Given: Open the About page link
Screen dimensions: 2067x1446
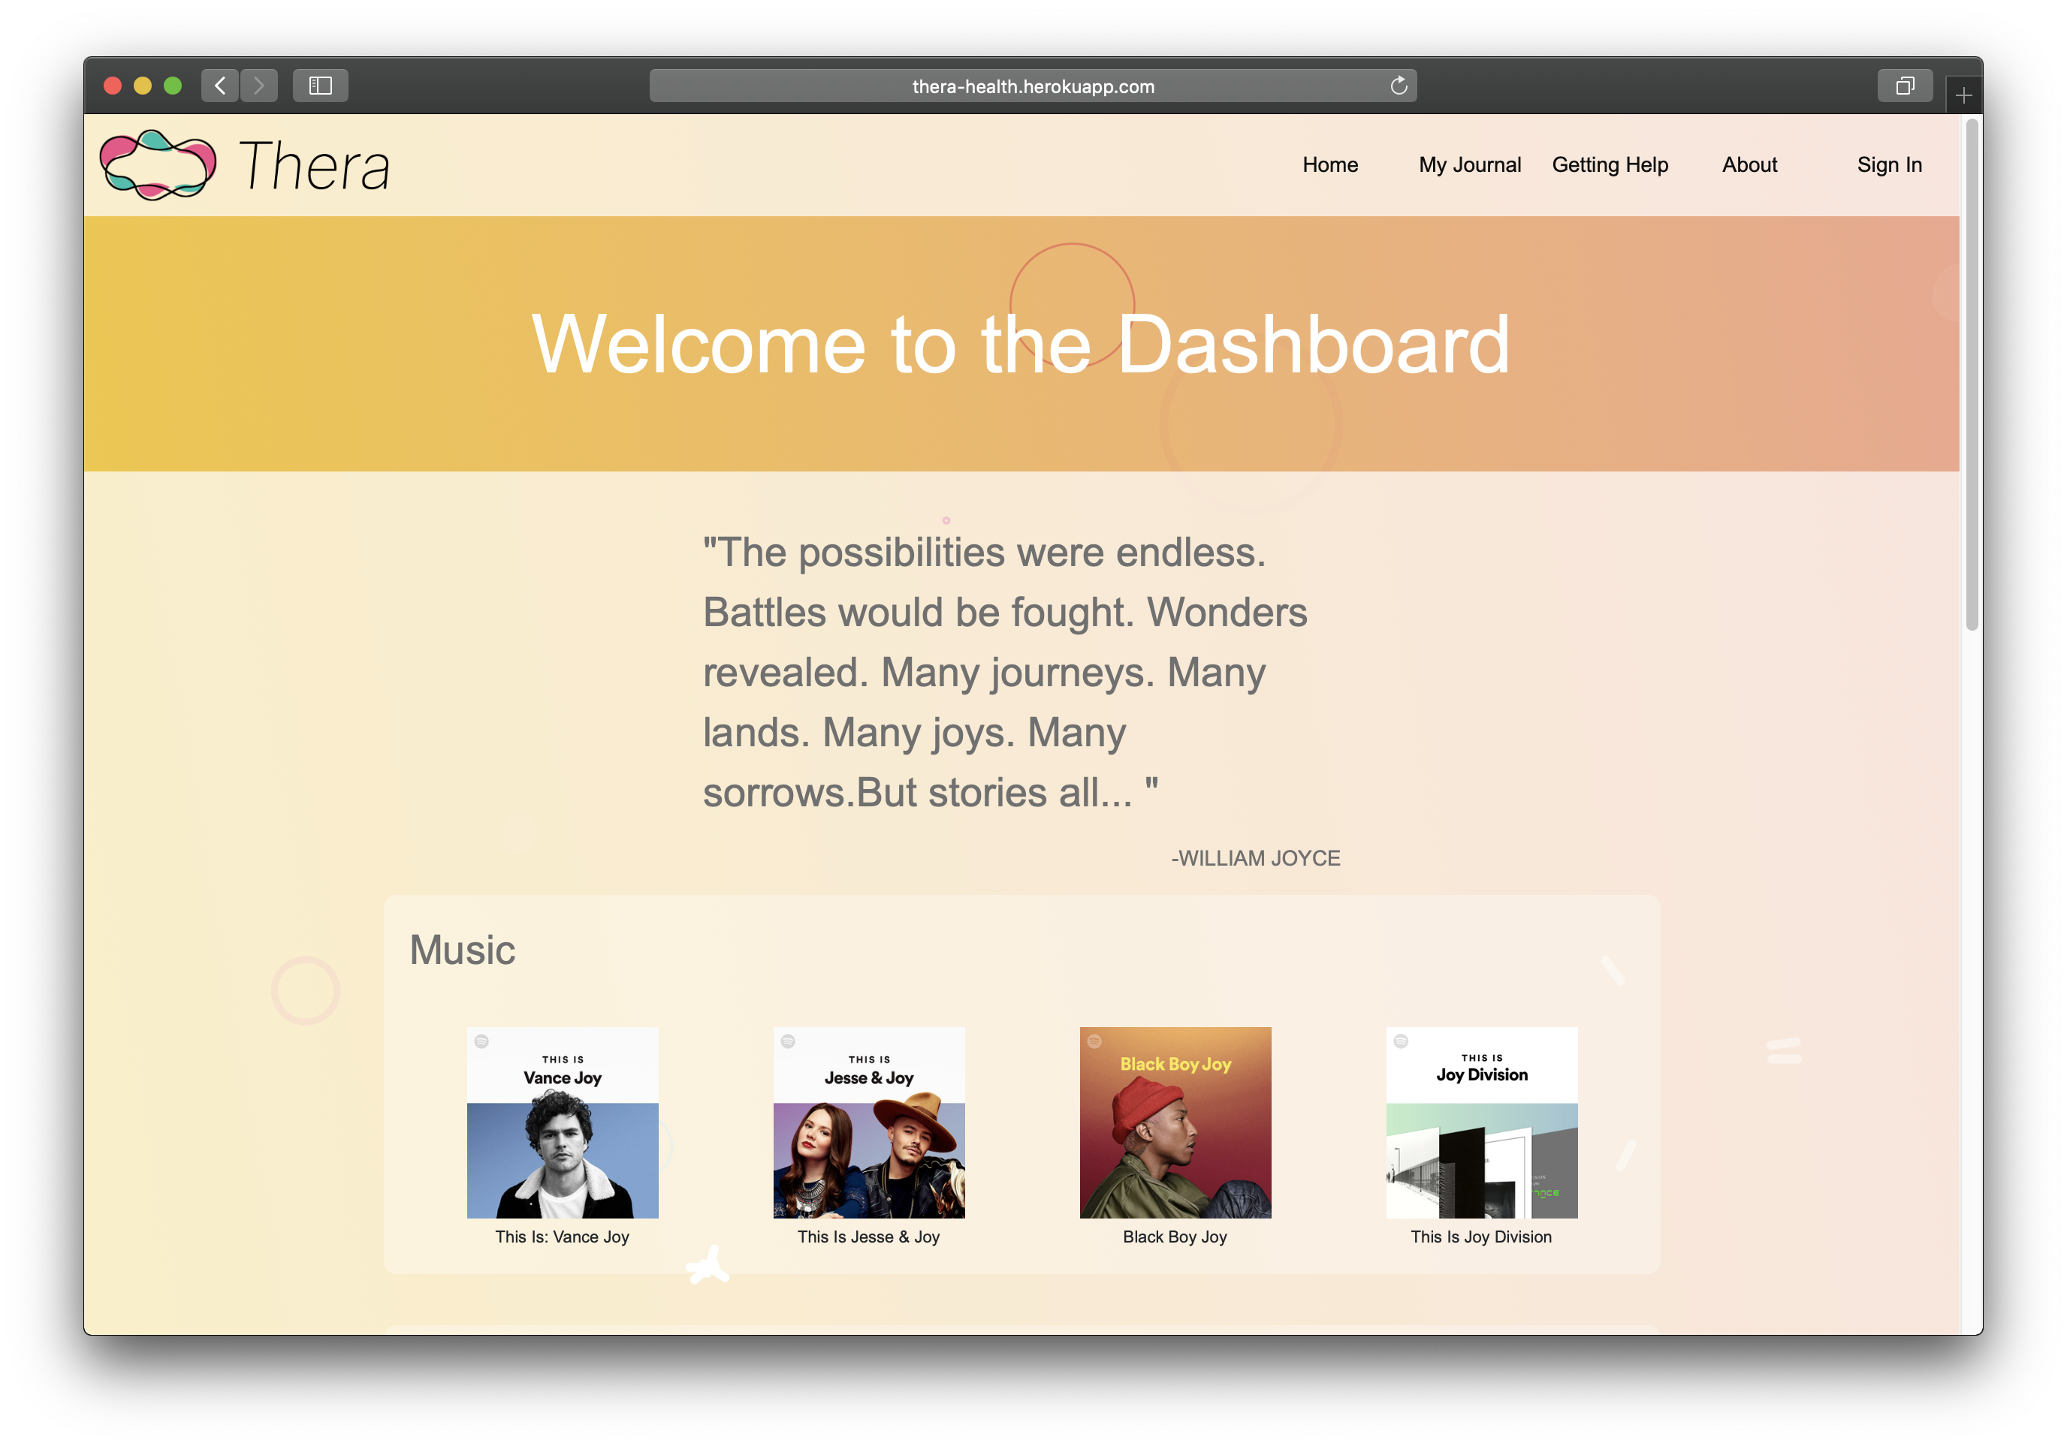Looking at the screenshot, I should 1749,164.
